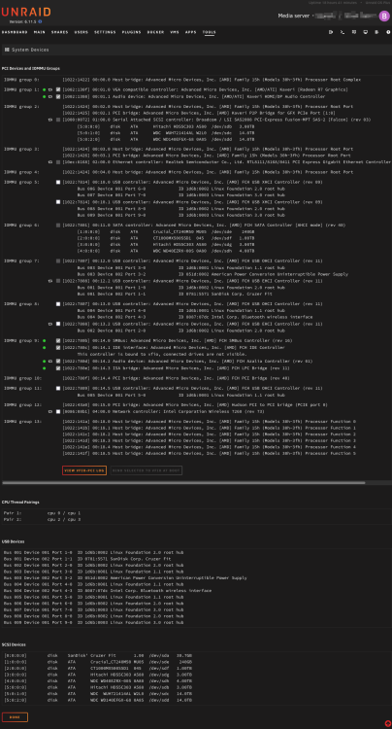Check the 00:10.1 USB XHCI controller checkbox

tap(58, 202)
